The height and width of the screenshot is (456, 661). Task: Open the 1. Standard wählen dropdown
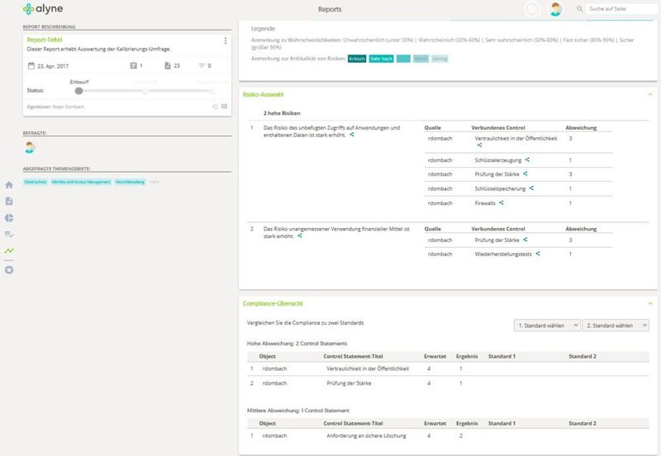click(x=547, y=325)
